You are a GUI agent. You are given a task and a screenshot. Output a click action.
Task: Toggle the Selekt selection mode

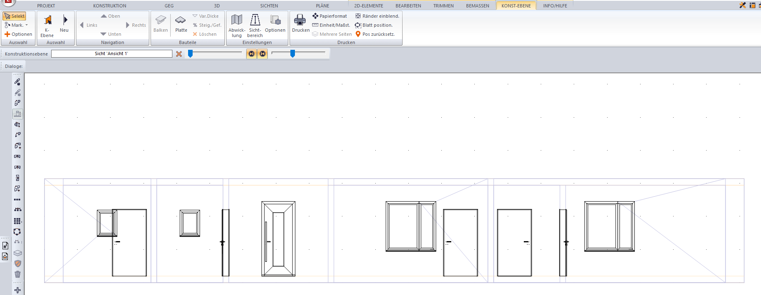[14, 16]
